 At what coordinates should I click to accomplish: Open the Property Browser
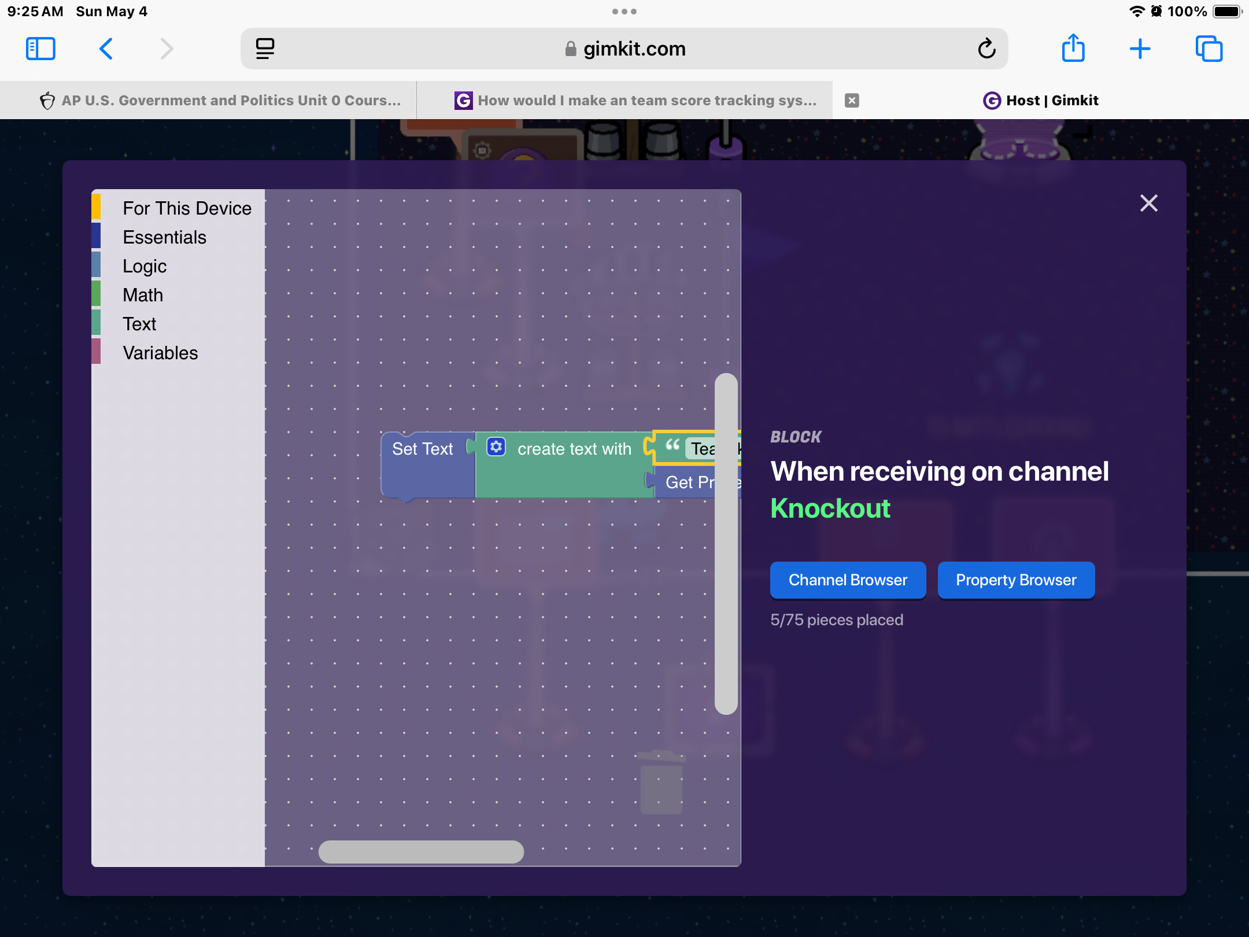click(1016, 580)
